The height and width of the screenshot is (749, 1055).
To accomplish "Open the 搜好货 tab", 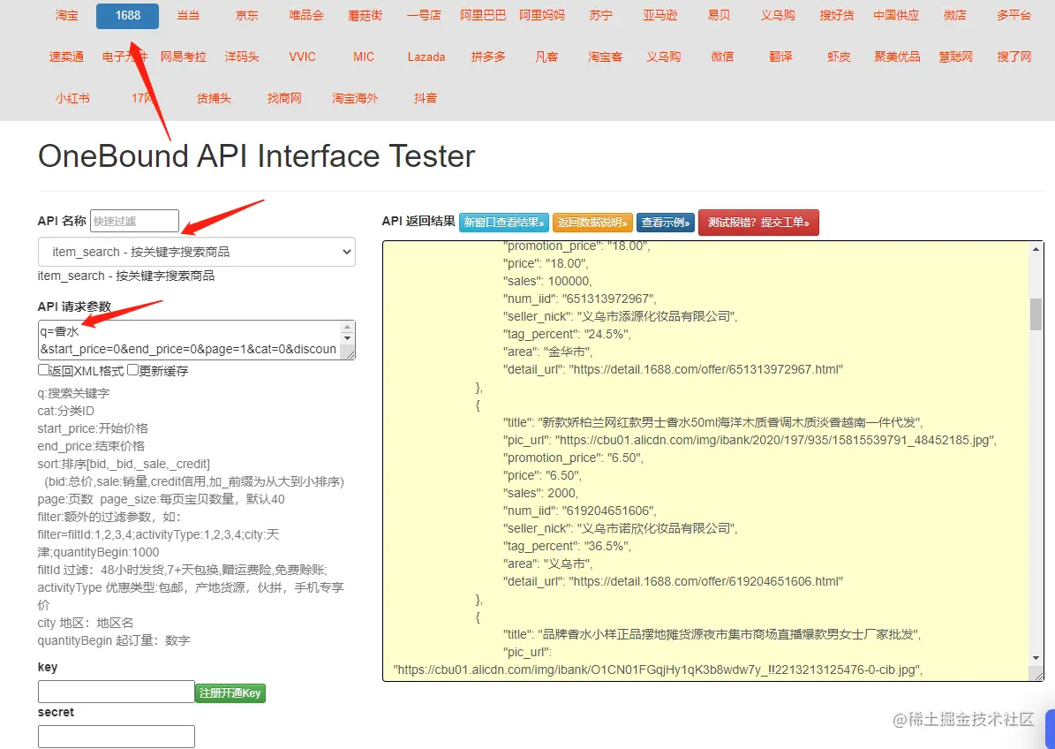I will point(837,16).
